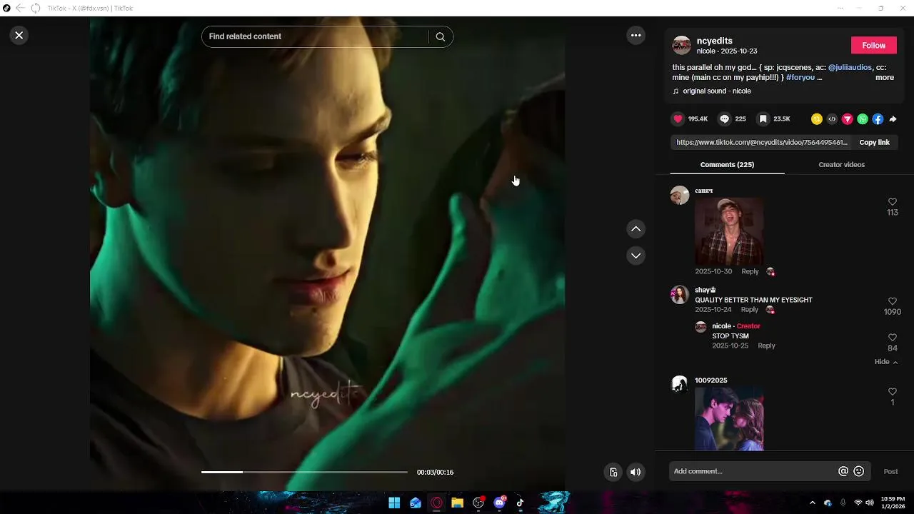
Task: Share to Facebook icon
Action: [x=878, y=119]
